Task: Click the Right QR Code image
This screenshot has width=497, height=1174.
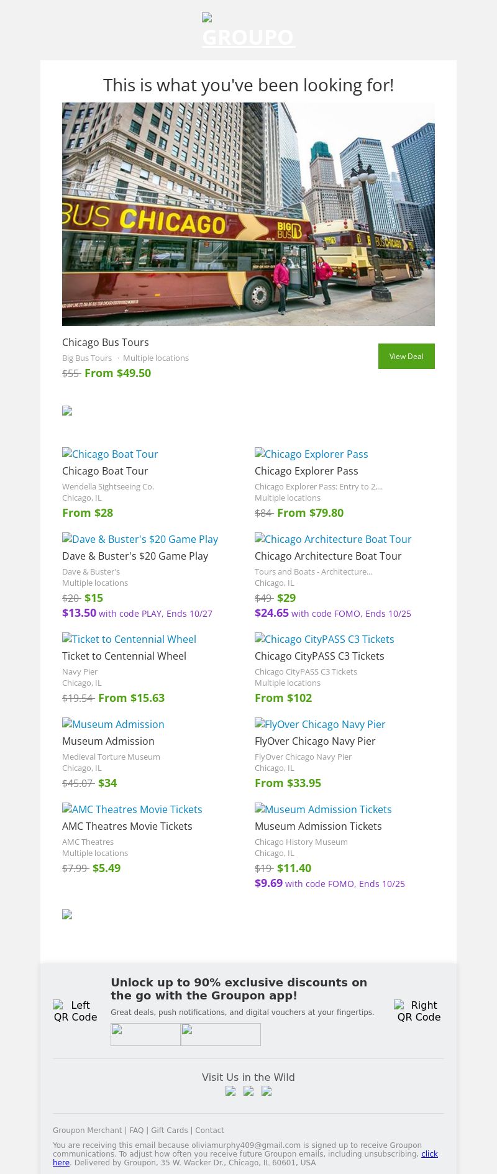Action: pos(418,1011)
